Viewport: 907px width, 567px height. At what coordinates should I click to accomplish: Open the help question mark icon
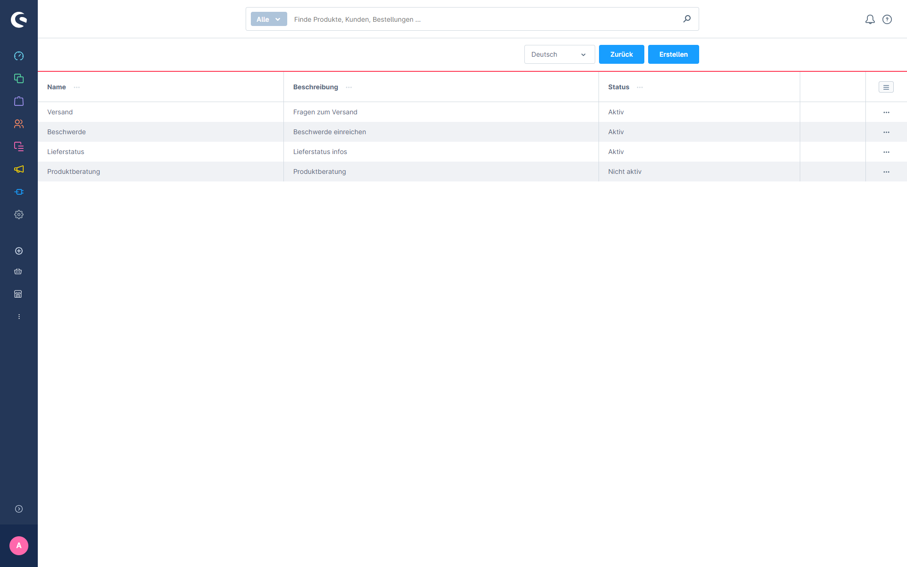click(887, 19)
